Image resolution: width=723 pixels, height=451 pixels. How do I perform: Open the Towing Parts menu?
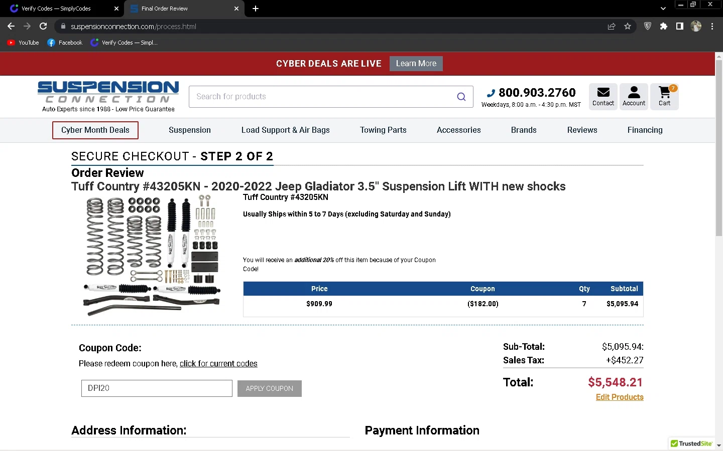coord(383,130)
